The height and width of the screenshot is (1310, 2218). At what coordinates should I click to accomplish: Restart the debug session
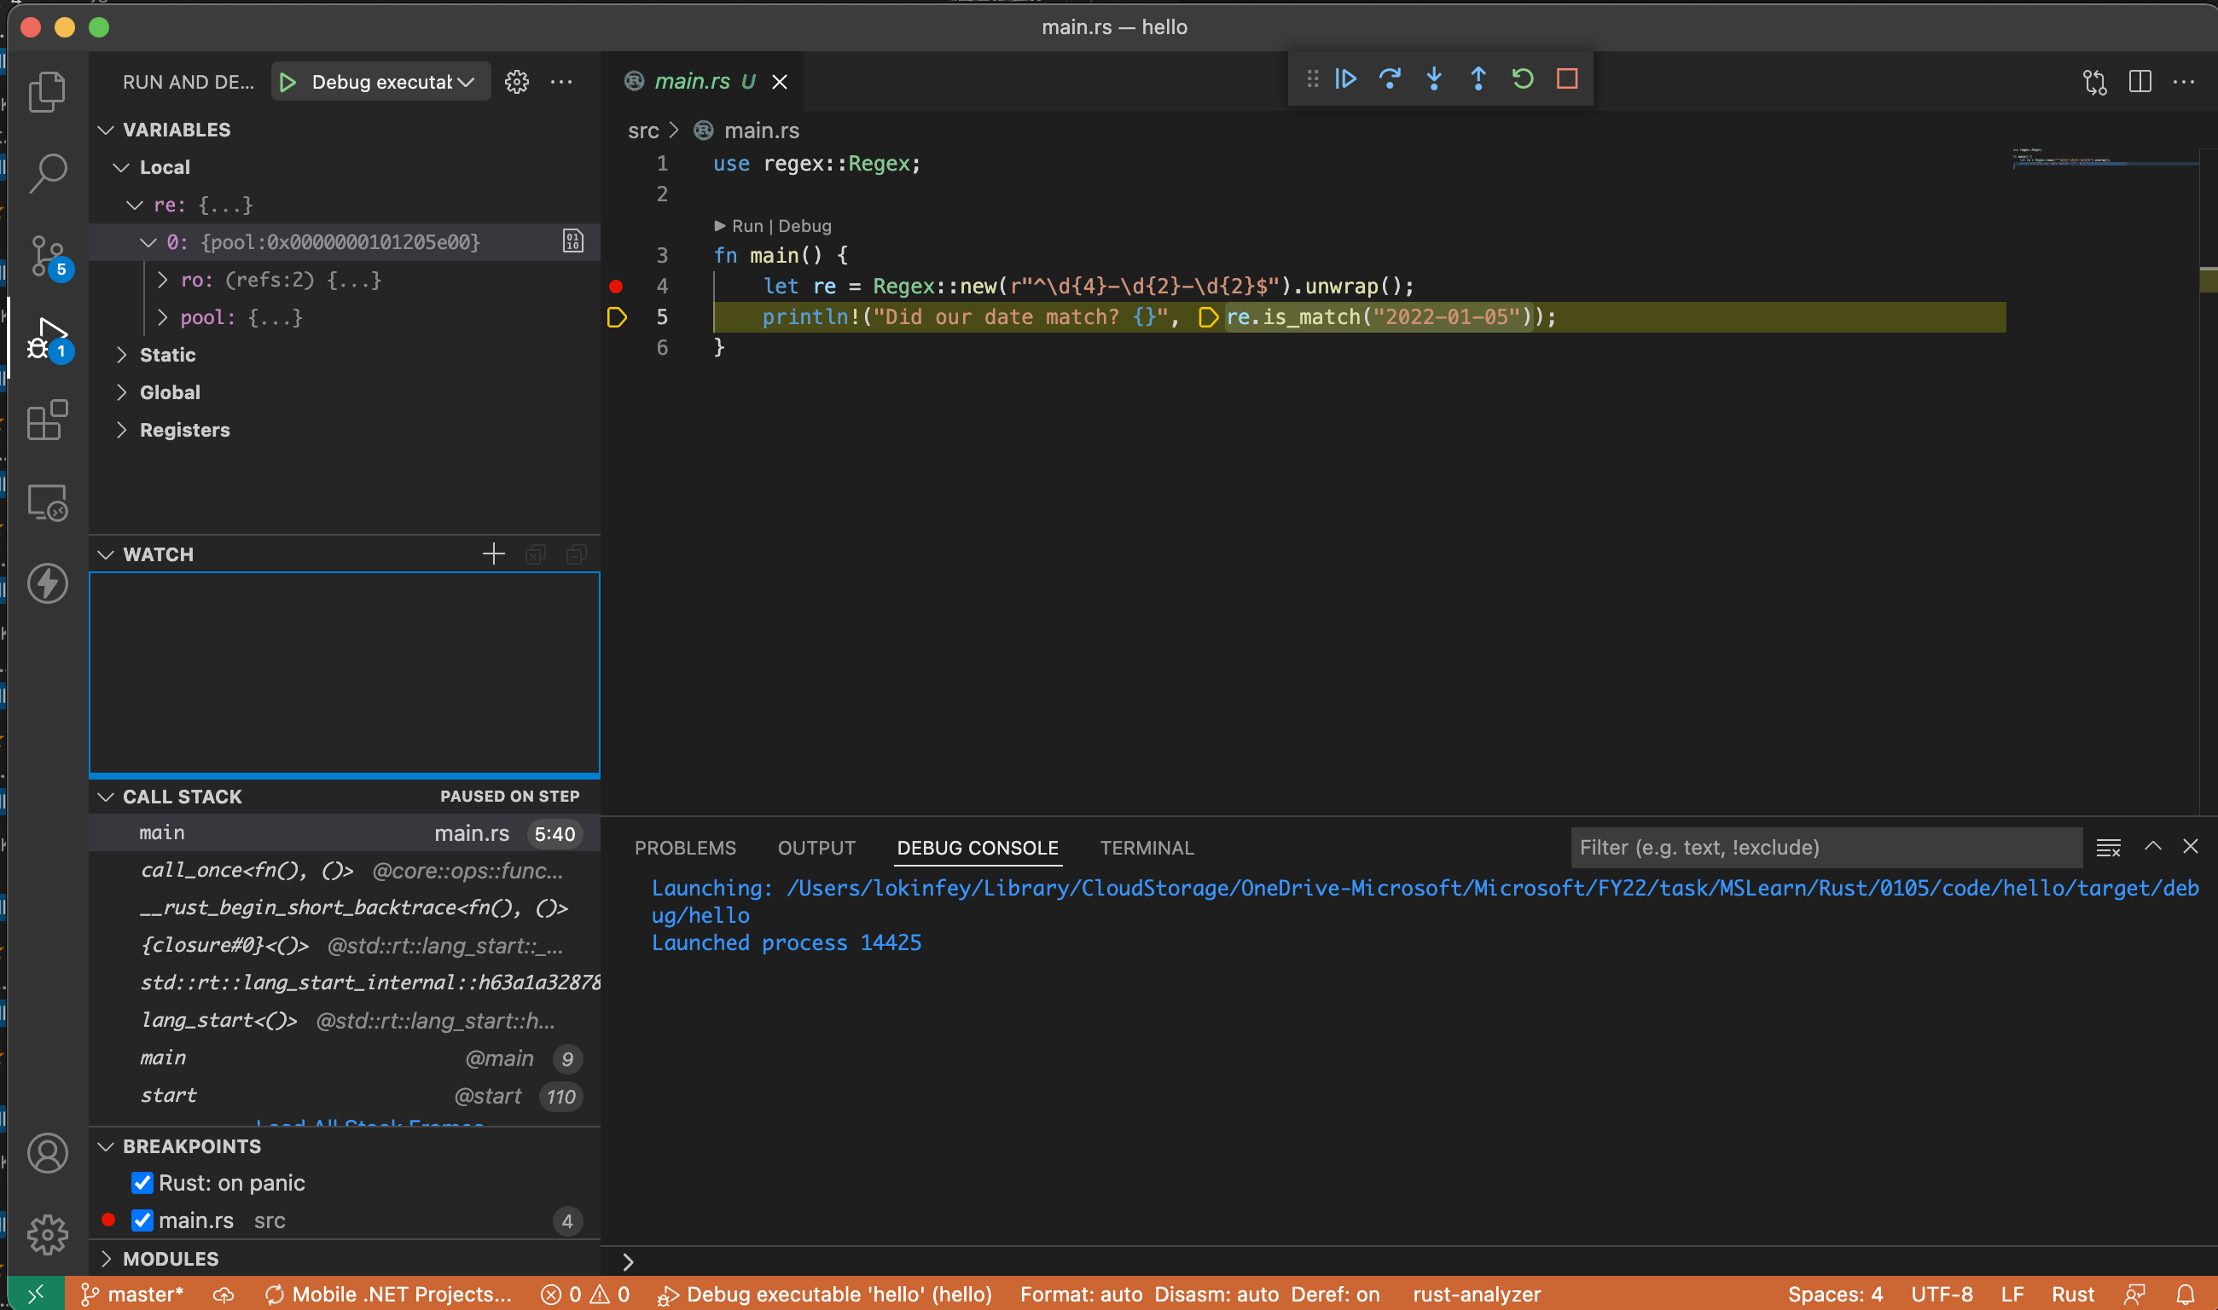(1522, 79)
